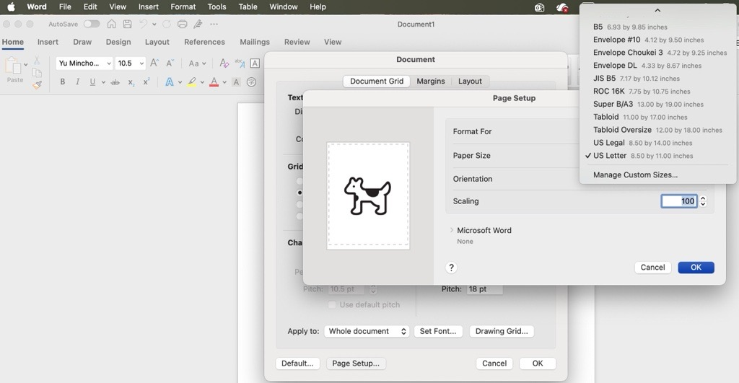Open the Paste options arrow
This screenshot has height=383, width=739.
click(x=25, y=64)
